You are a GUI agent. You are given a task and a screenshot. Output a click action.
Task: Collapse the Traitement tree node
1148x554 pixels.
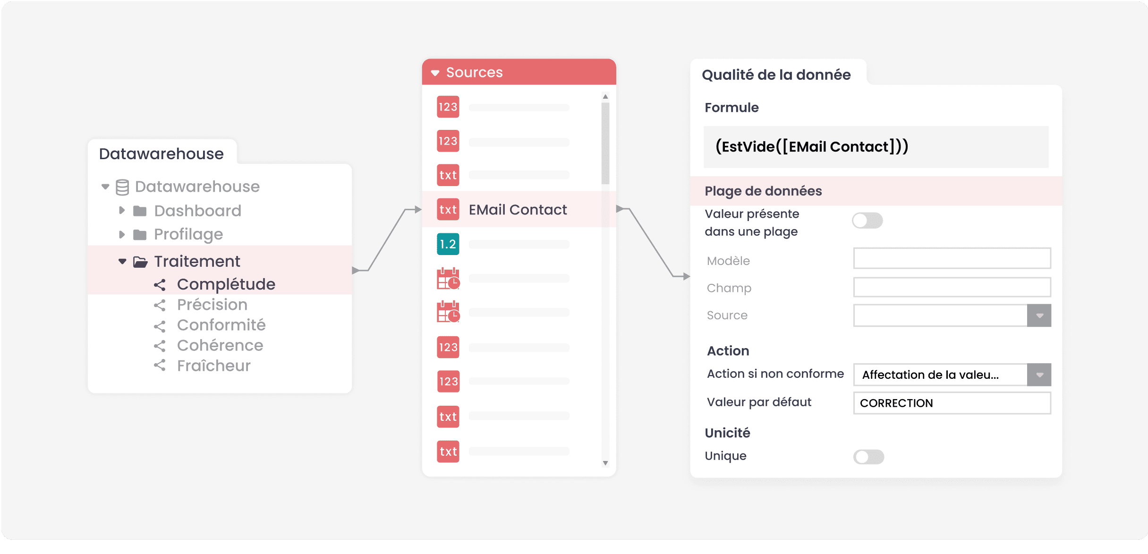pos(122,261)
